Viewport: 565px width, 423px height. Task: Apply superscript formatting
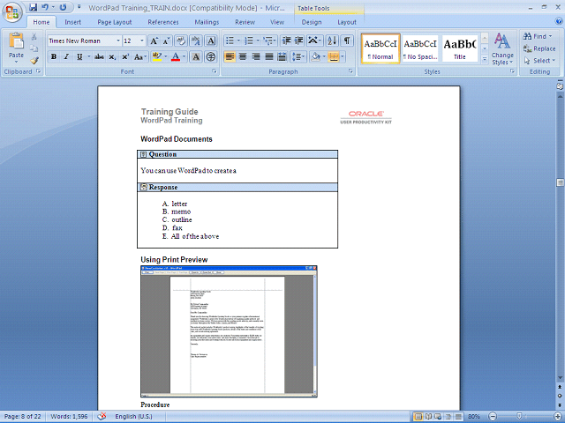[x=125, y=56]
